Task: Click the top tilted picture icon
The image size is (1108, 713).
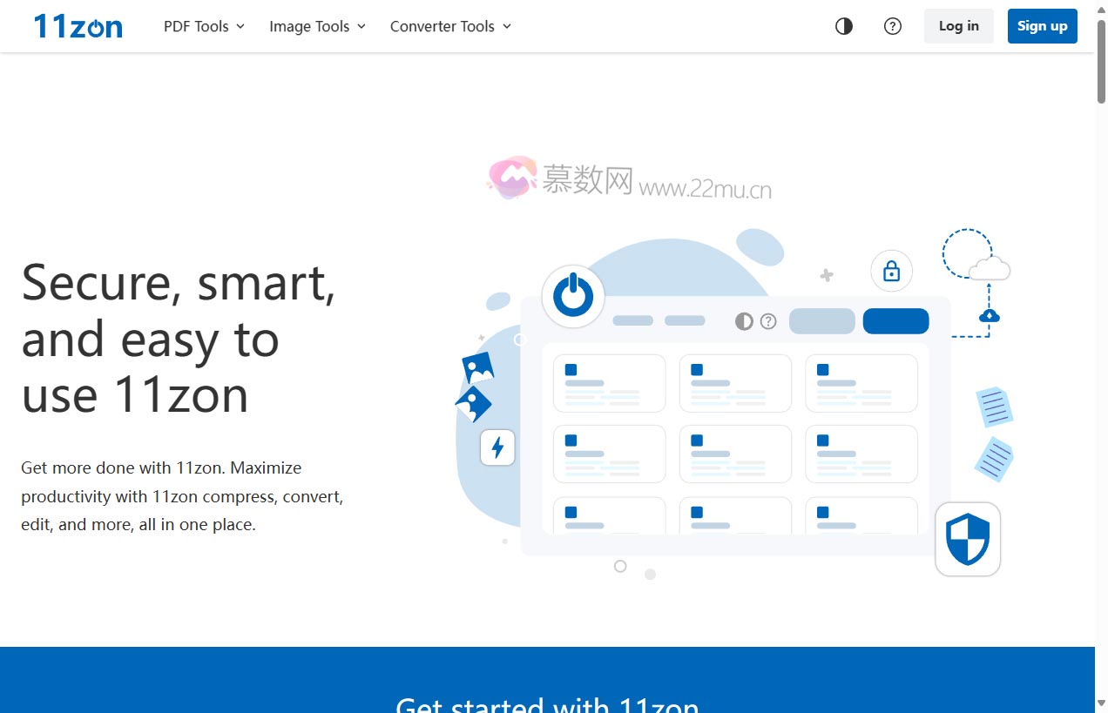Action: tap(478, 368)
